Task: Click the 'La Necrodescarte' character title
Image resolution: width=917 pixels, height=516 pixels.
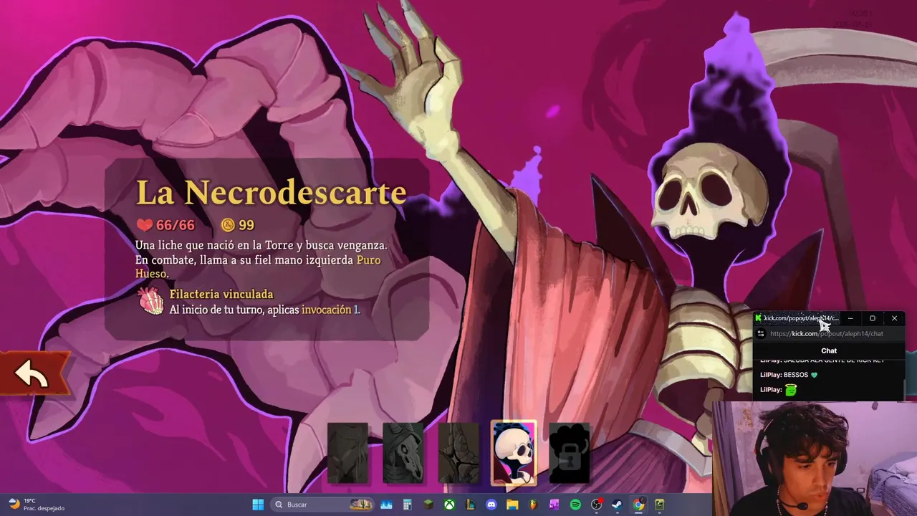Action: [x=272, y=192]
